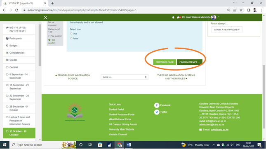Open the messages chat icon

(x=179, y=17)
